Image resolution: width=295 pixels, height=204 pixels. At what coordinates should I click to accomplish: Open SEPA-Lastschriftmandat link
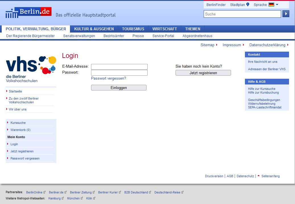[265, 107]
